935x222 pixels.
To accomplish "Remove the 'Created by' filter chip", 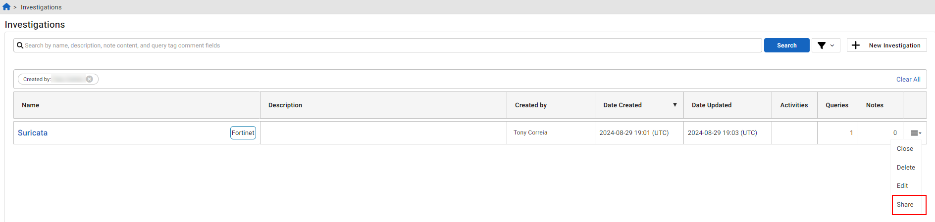I will pyautogui.click(x=90, y=79).
